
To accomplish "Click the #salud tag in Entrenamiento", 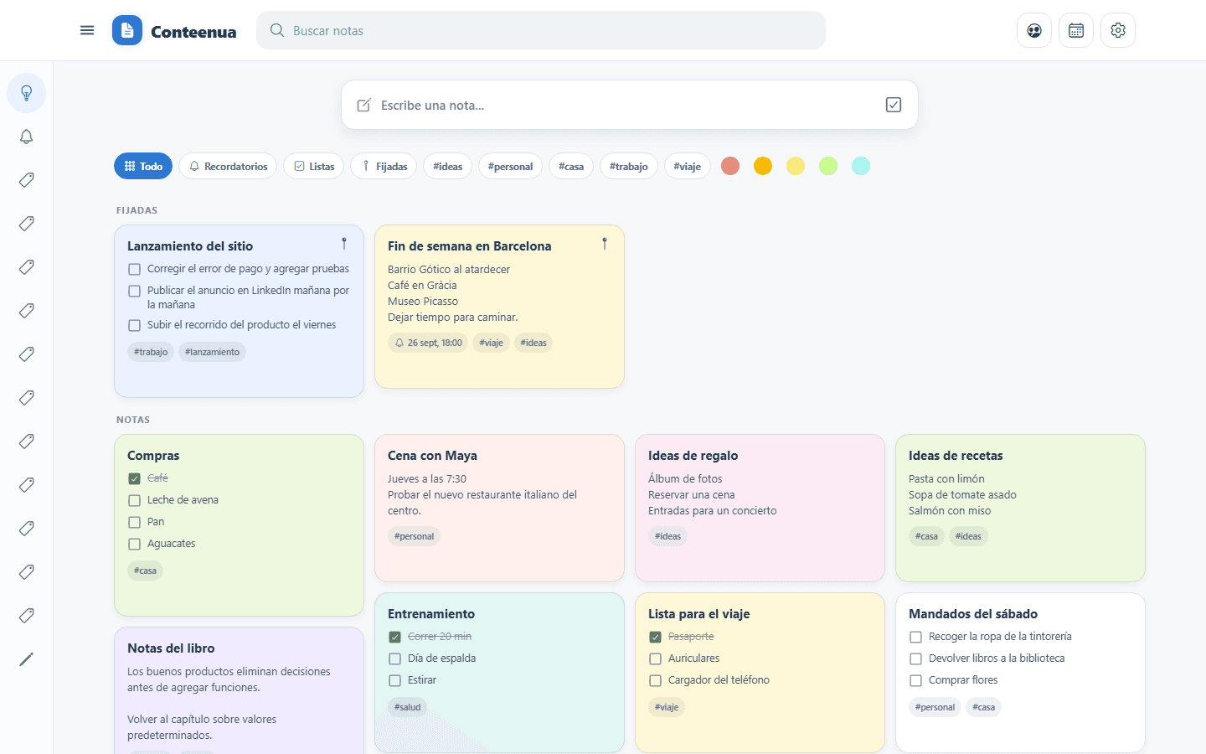I will click(408, 707).
